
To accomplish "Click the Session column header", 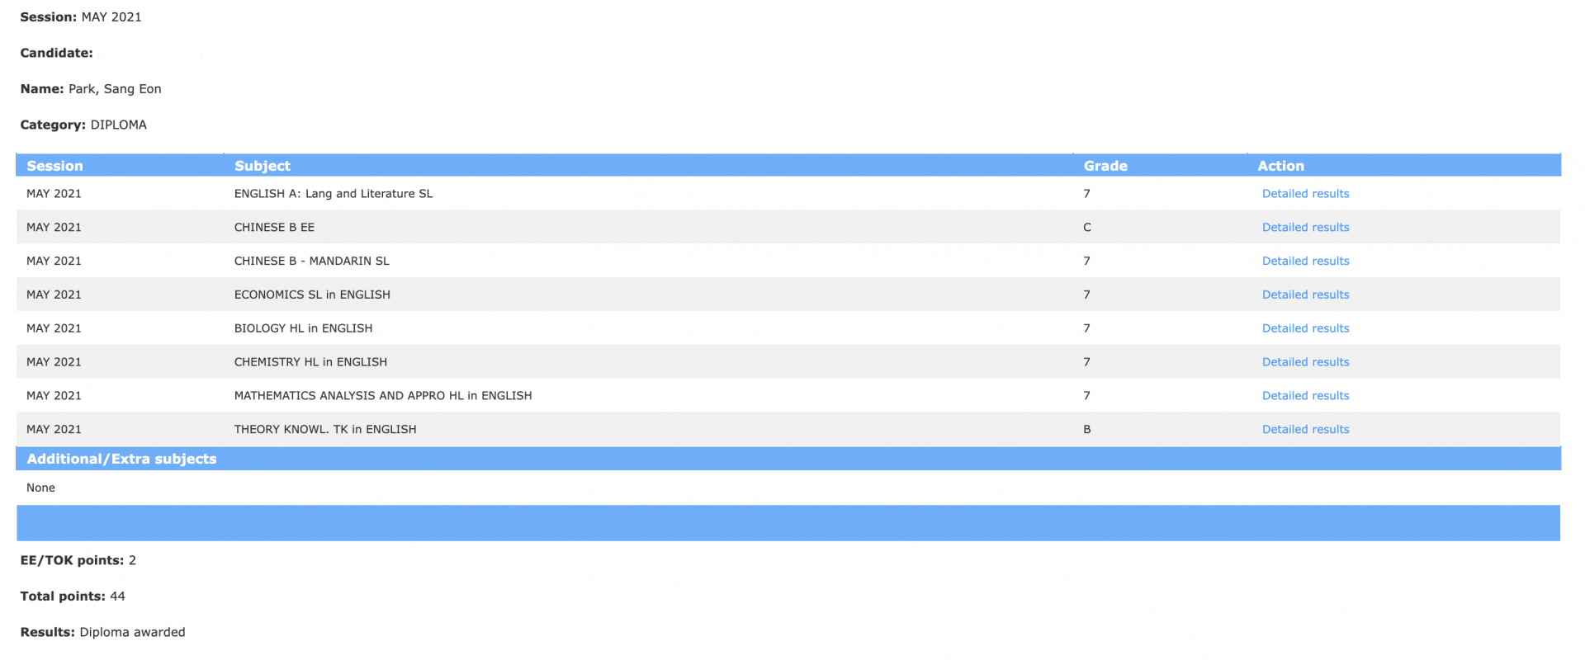I will tap(54, 166).
